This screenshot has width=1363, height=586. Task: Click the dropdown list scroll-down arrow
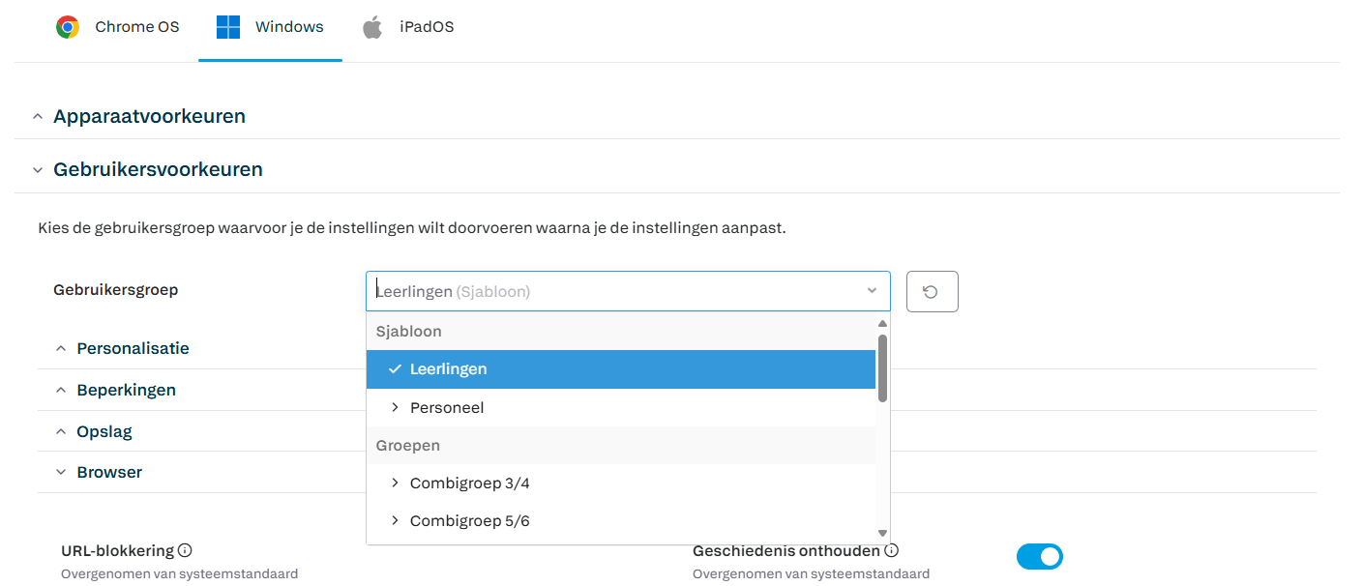coord(882,533)
